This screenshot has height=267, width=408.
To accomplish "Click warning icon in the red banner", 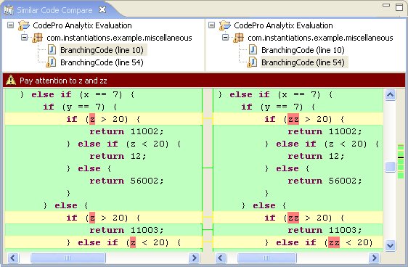I will click(x=11, y=80).
